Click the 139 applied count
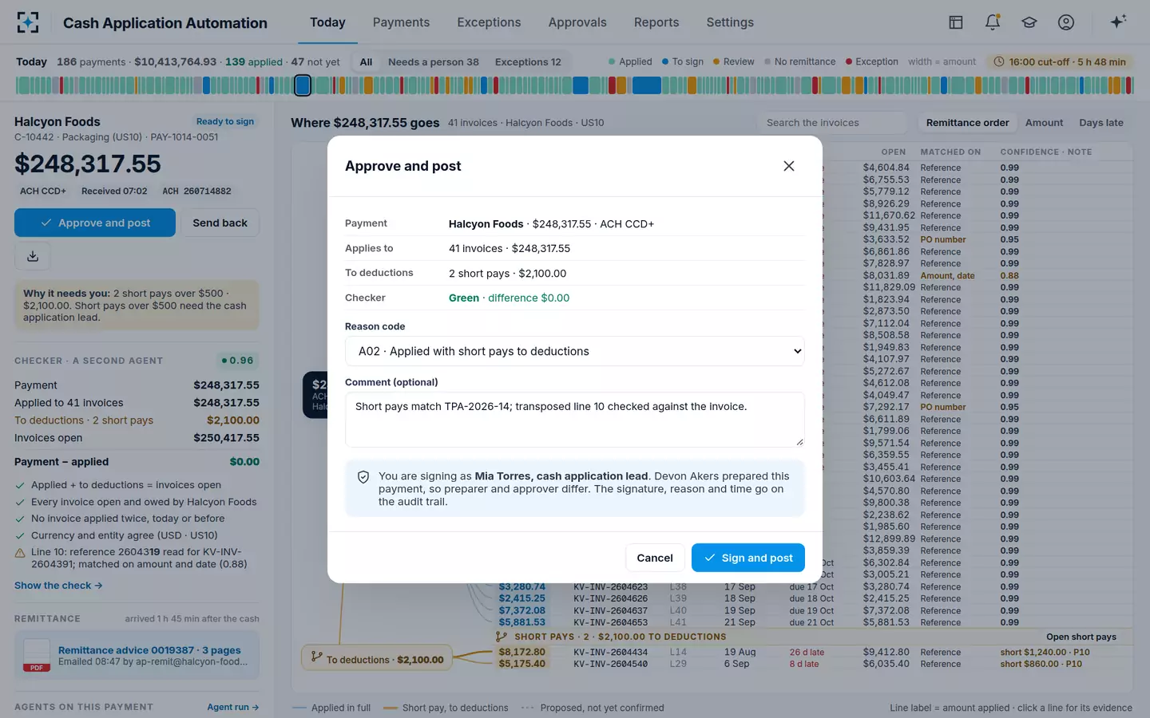The width and height of the screenshot is (1150, 718). click(x=254, y=61)
